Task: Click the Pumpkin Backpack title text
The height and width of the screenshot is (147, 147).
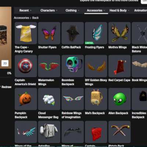Action: click(x=21, y=115)
